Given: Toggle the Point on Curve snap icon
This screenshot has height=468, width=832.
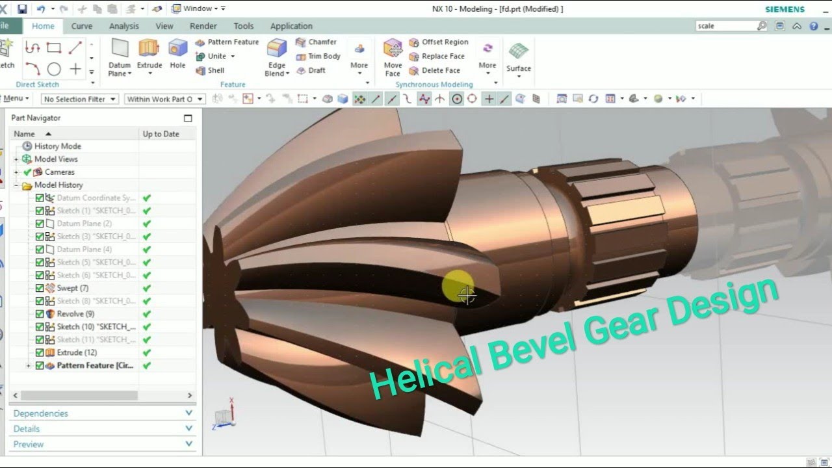Looking at the screenshot, I should (504, 99).
